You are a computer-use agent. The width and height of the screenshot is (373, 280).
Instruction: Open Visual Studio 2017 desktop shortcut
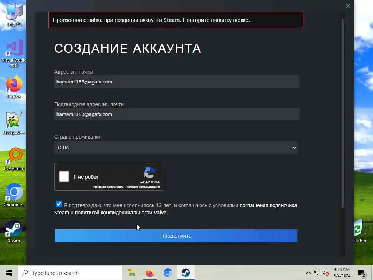pyautogui.click(x=14, y=53)
